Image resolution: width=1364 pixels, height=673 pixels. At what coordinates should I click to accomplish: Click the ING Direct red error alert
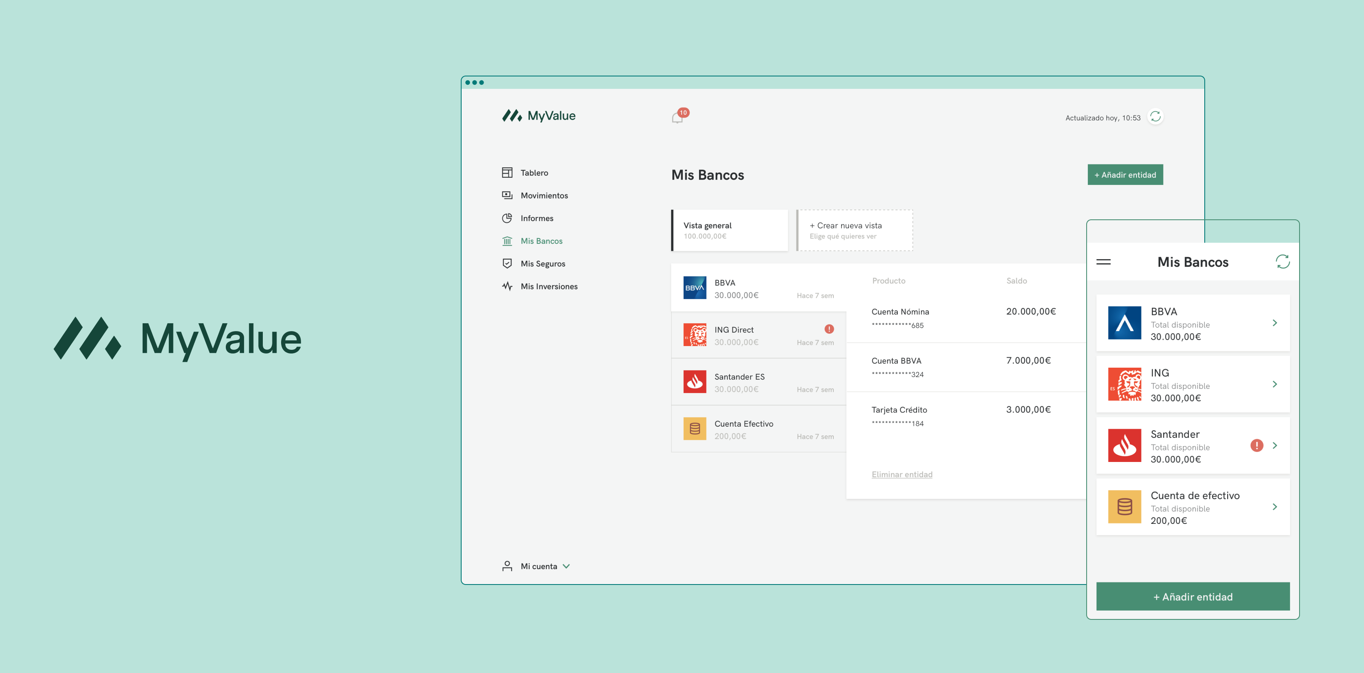click(829, 329)
